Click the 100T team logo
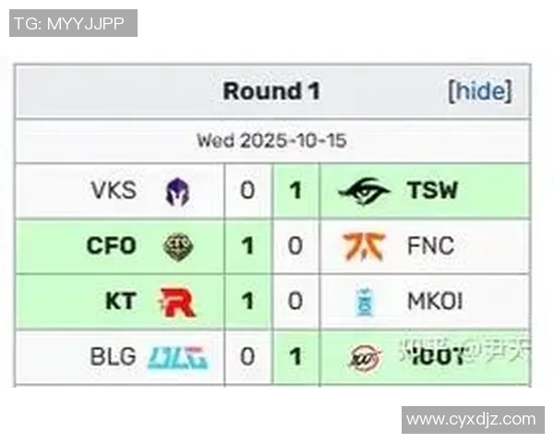This screenshot has height=443, width=554. coord(365,357)
